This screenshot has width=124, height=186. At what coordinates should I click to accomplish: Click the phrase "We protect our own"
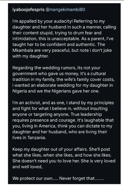[33, 178]
